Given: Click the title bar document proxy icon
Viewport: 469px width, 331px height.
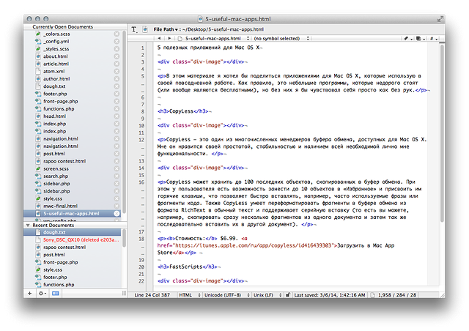Looking at the screenshot, I should tap(200, 19).
